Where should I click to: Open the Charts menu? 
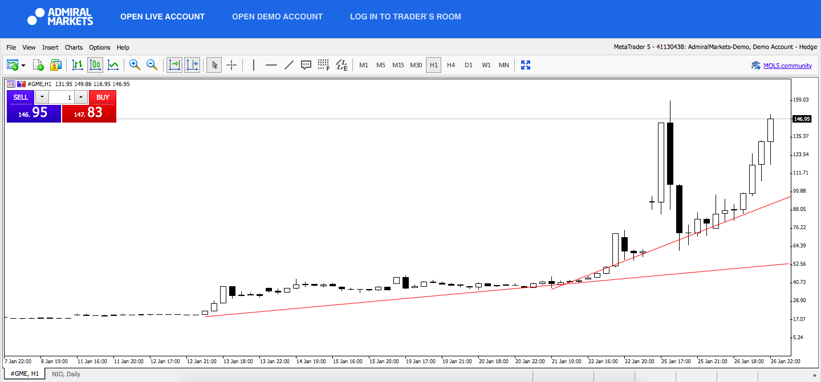pos(74,47)
